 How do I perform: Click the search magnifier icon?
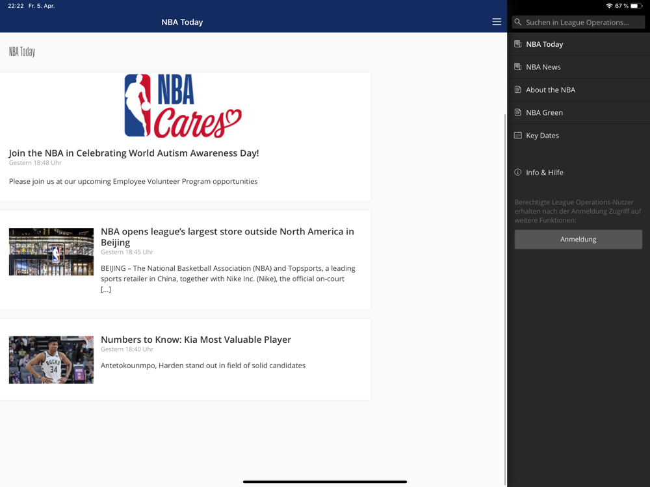518,22
